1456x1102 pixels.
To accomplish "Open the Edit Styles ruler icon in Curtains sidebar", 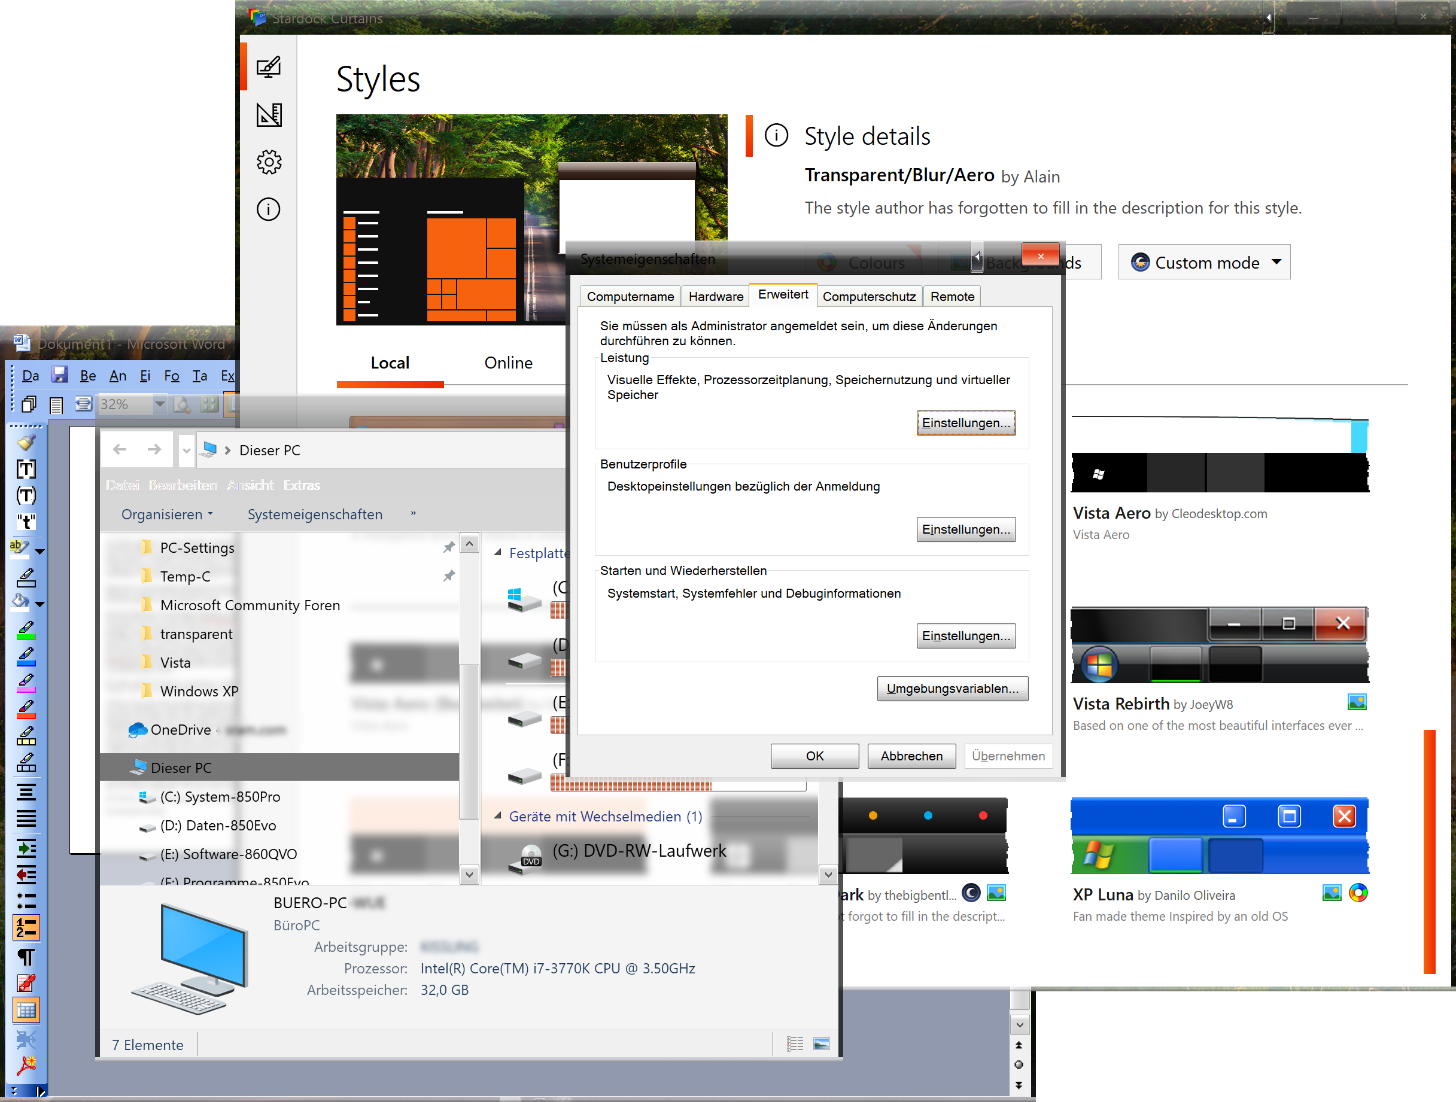I will click(x=269, y=114).
